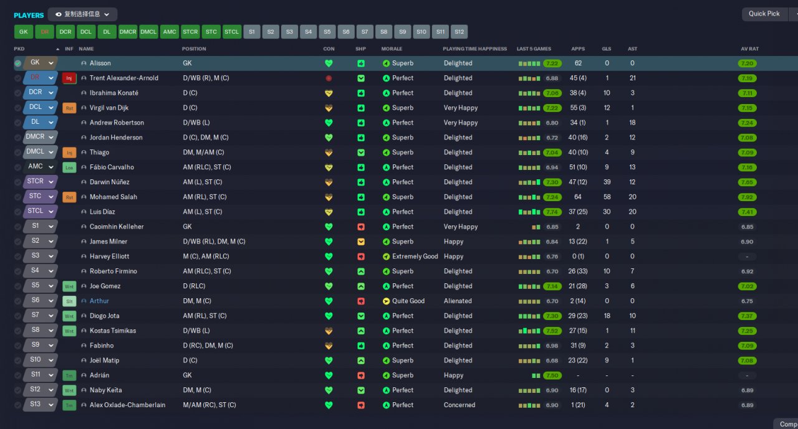798x429 pixels.
Task: Toggle the selection check for Andrew Robertson
Action: pos(17,123)
